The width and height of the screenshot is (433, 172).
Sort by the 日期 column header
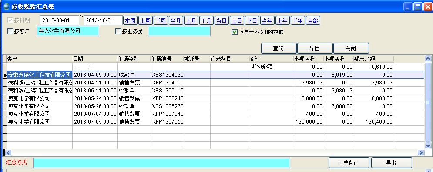click(95, 59)
